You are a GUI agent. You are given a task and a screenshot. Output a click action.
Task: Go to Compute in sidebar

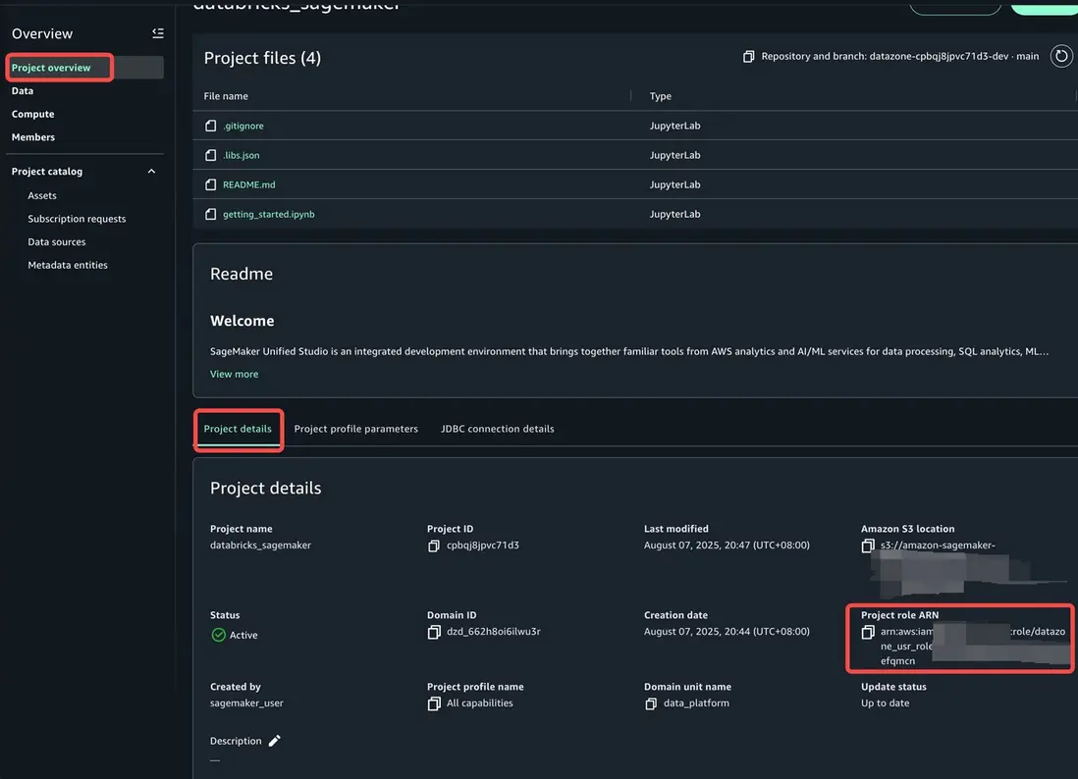pos(32,114)
